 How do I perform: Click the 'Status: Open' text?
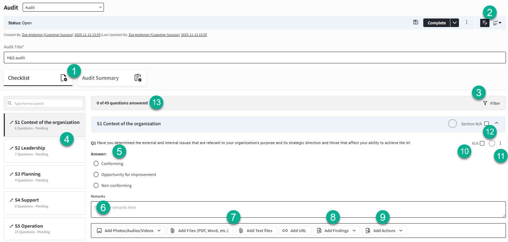coord(20,23)
